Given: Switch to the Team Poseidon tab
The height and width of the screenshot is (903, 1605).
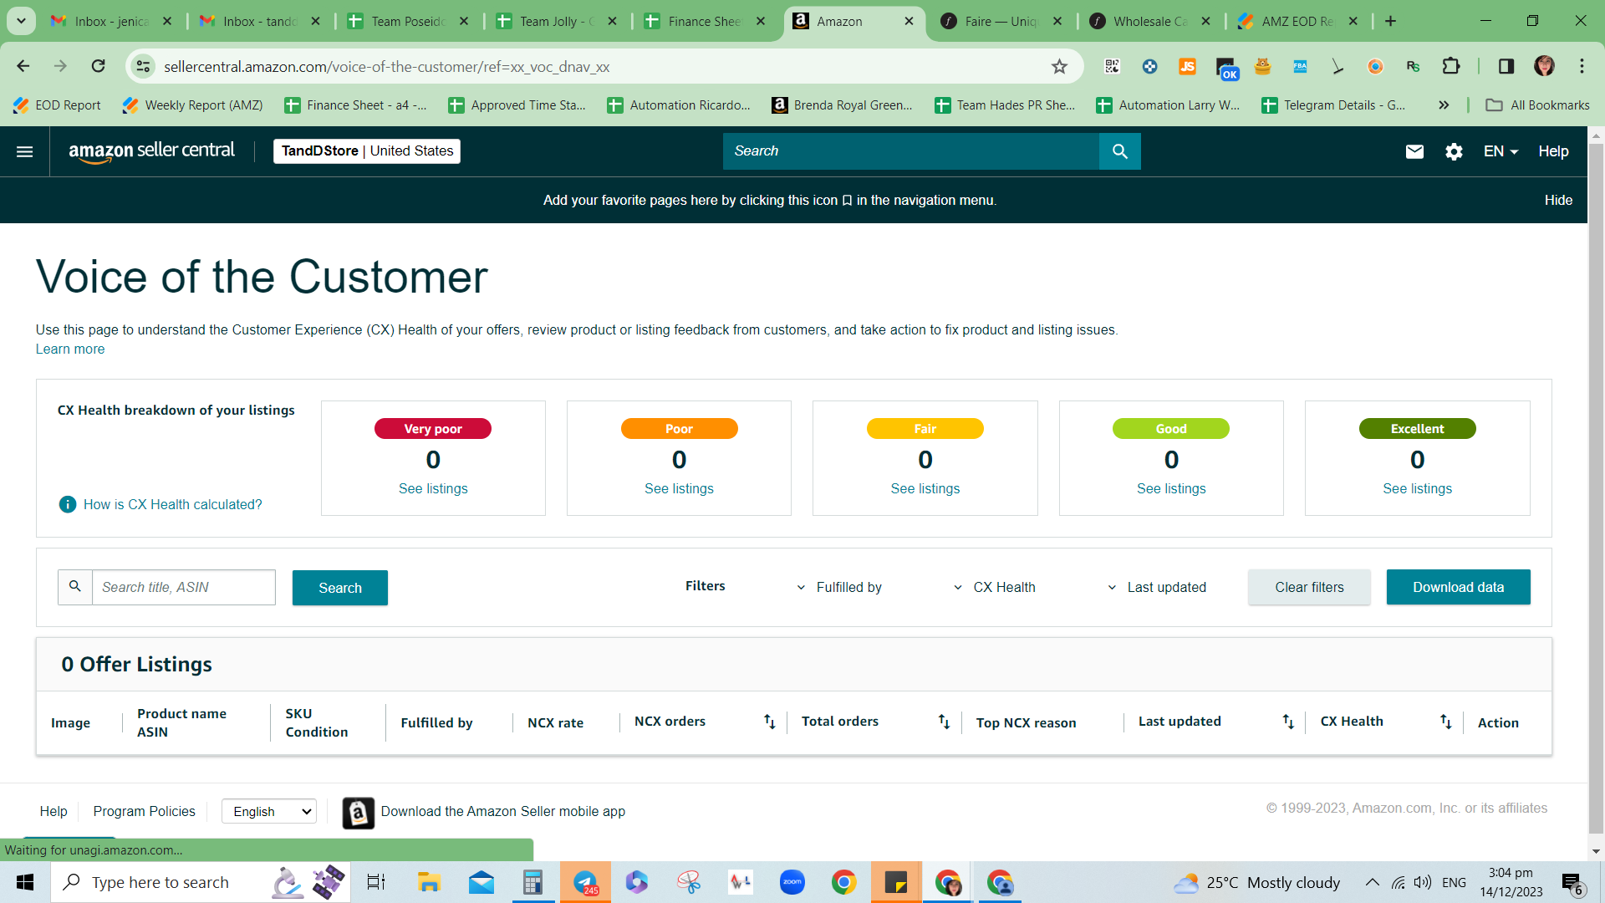Looking at the screenshot, I should tap(408, 21).
